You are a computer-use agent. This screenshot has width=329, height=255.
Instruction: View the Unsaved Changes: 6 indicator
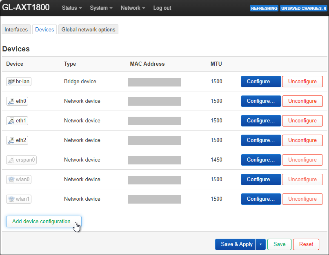click(x=304, y=9)
